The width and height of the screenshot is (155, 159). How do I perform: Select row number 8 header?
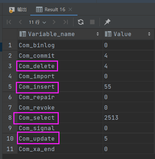coord(10,118)
